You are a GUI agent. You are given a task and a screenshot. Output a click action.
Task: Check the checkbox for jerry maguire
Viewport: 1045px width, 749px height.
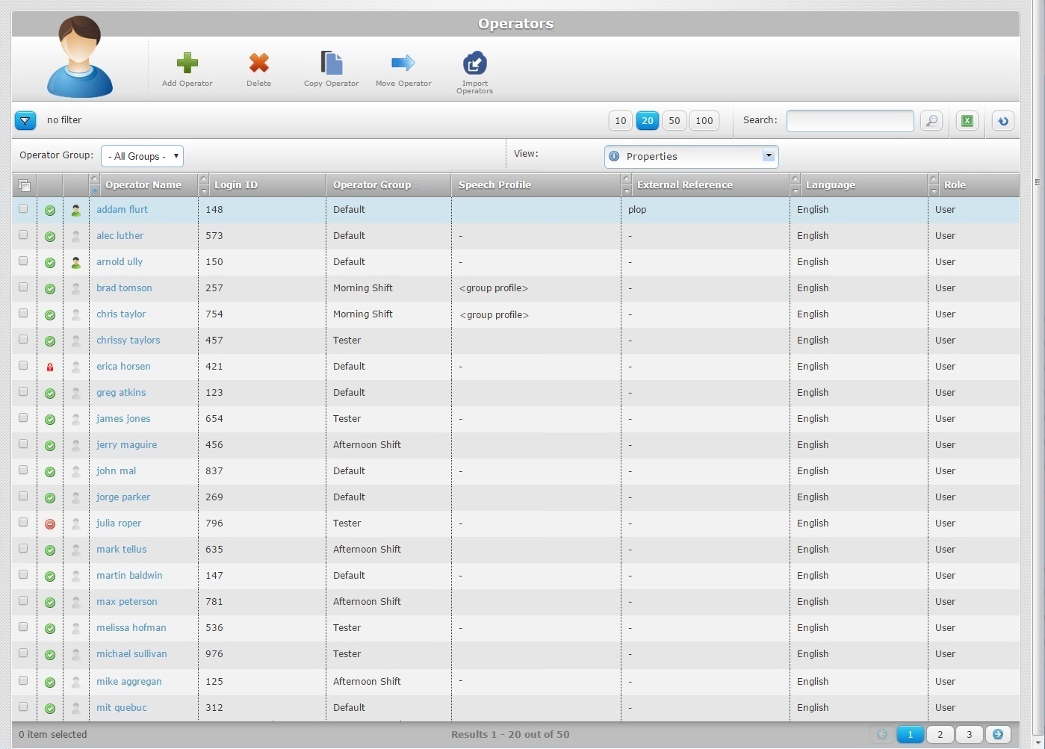click(x=23, y=444)
